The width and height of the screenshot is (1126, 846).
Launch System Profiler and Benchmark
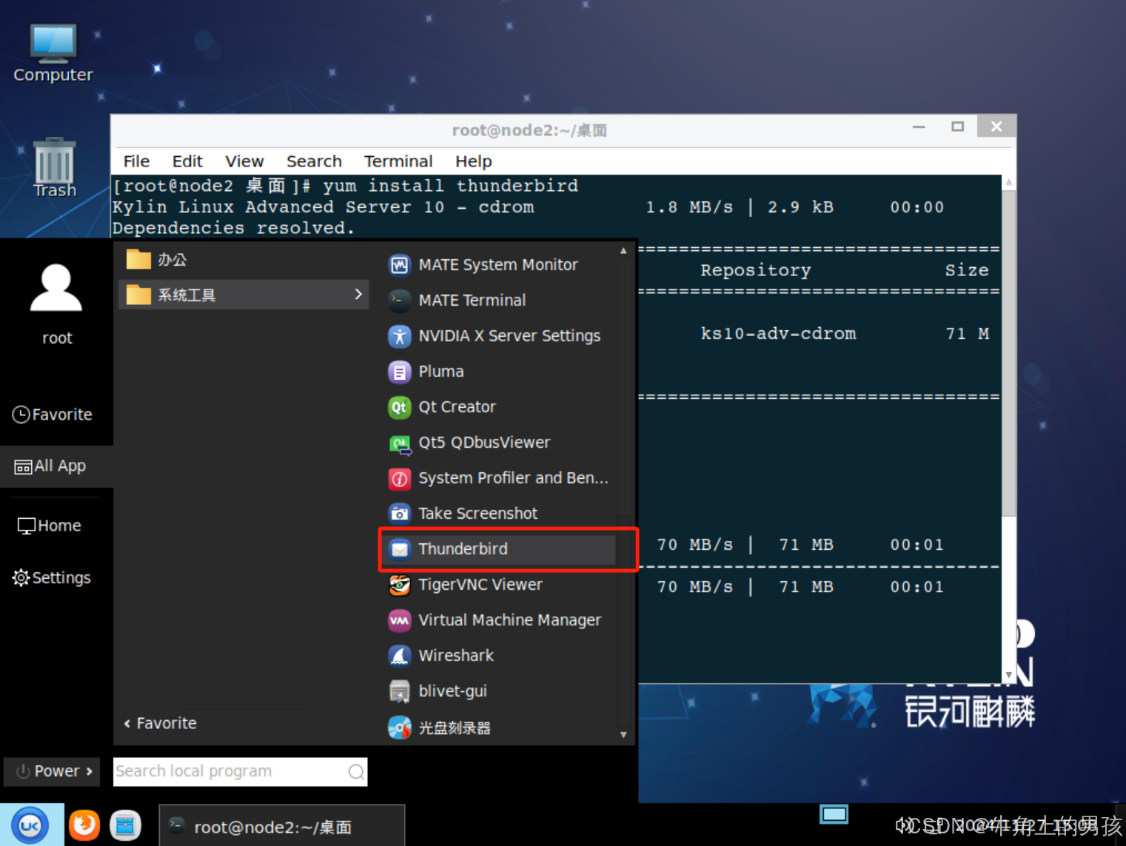[498, 478]
